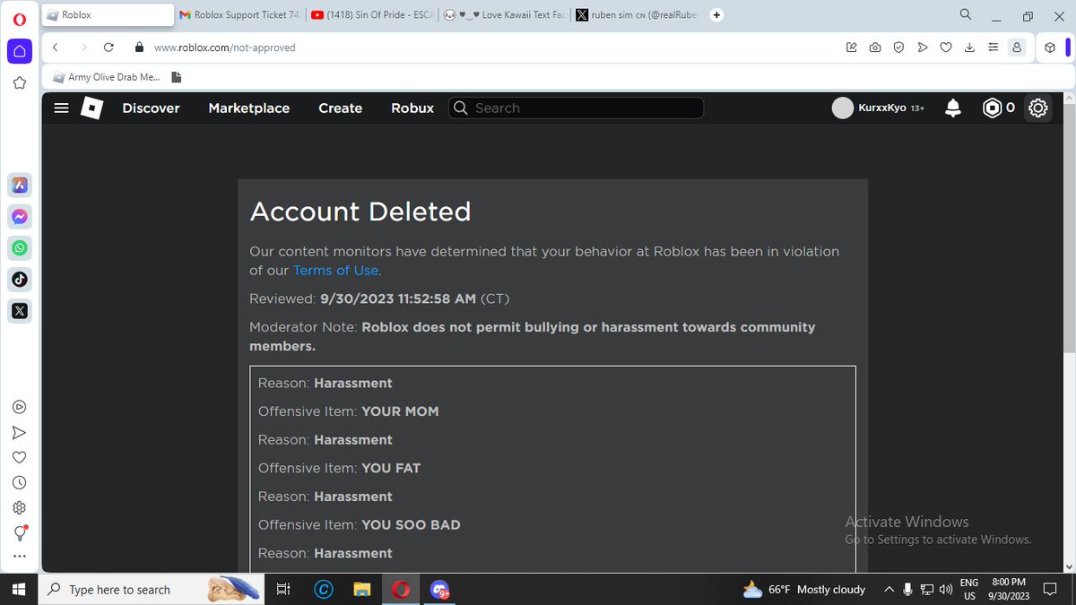Viewport: 1076px width, 605px height.
Task: Open Roblox settings gear
Action: (x=1038, y=108)
